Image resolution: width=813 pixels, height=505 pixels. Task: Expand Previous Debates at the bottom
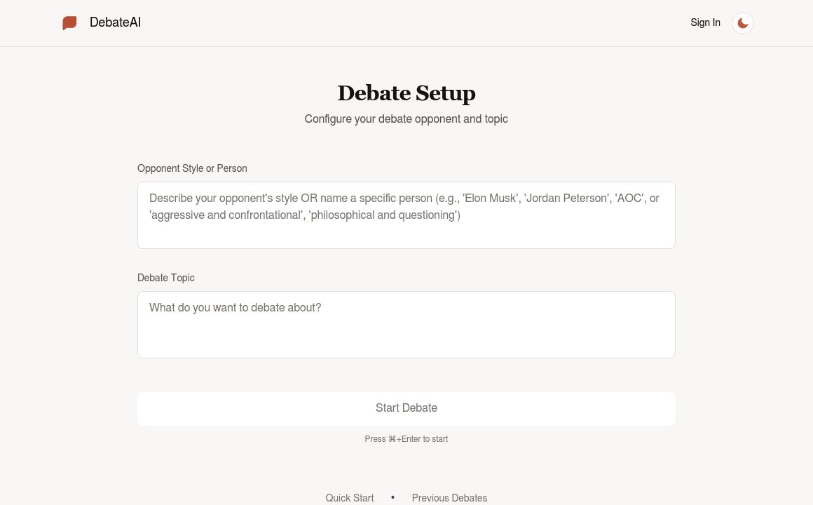(449, 498)
